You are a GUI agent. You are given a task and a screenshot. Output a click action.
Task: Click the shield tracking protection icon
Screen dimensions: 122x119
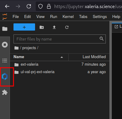[x=40, y=7]
